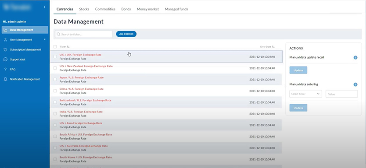Click the ALL ERRORS filter button
Viewport: 366px width, 168px height.
(126, 34)
